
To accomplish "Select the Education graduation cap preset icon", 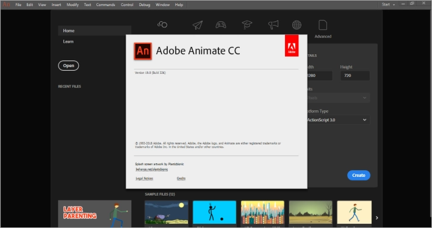I will 247,25.
